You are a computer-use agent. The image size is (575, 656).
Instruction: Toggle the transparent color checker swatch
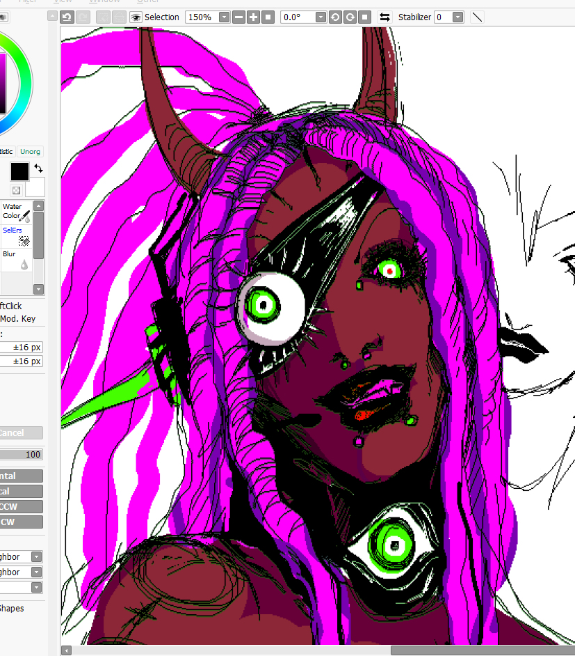(x=15, y=190)
